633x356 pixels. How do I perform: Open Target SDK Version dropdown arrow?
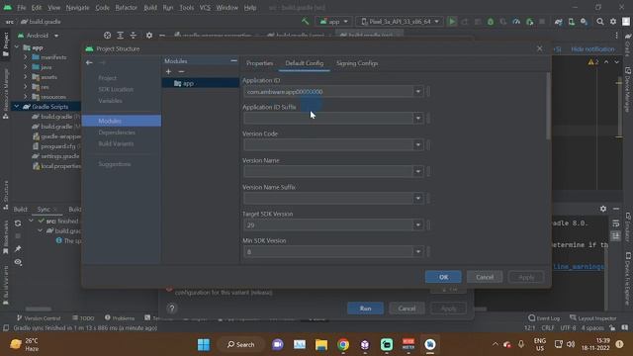pyautogui.click(x=418, y=224)
